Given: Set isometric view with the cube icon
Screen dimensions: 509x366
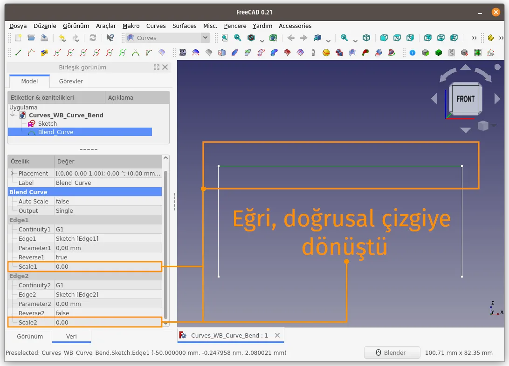Looking at the screenshot, I should [x=366, y=38].
